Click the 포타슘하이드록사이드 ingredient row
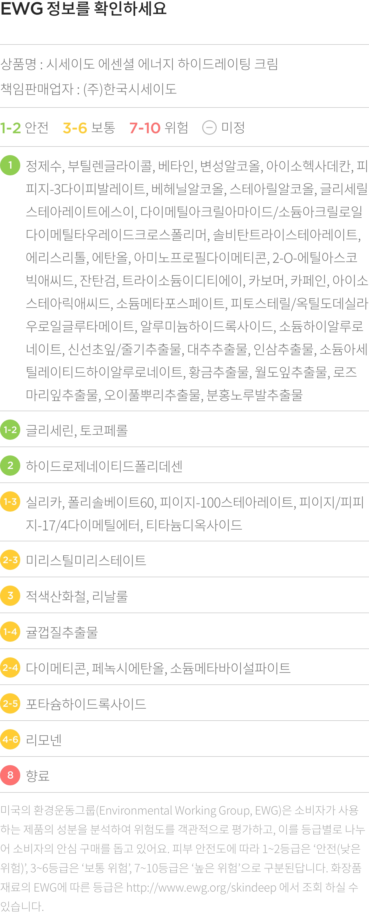The width and height of the screenshot is (369, 915). point(184,703)
